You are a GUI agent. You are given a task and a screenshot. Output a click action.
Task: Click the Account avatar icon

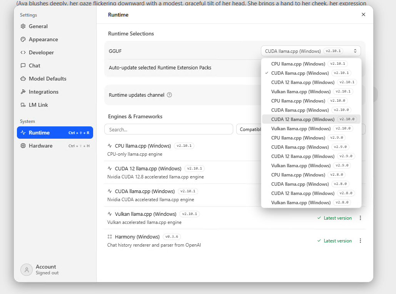27,270
